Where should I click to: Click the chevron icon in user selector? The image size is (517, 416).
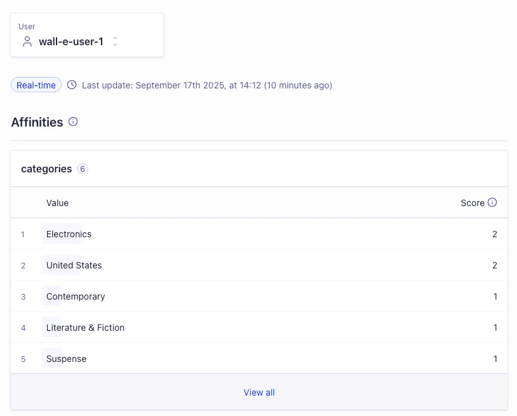[115, 41]
